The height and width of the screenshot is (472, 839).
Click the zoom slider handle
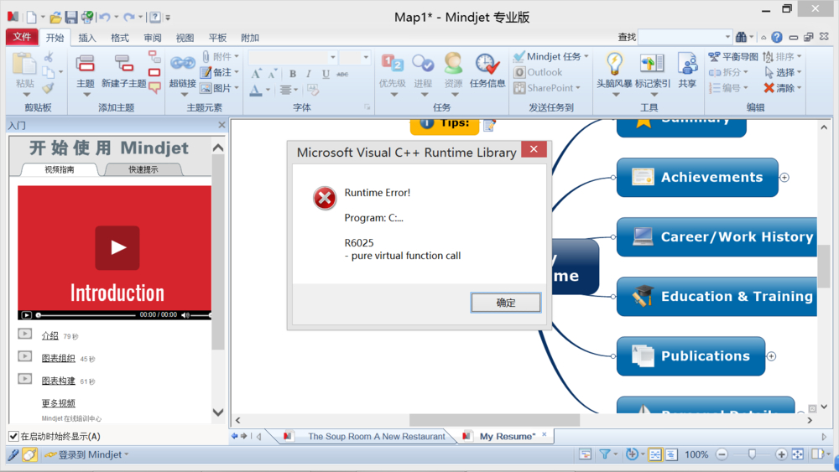click(752, 454)
